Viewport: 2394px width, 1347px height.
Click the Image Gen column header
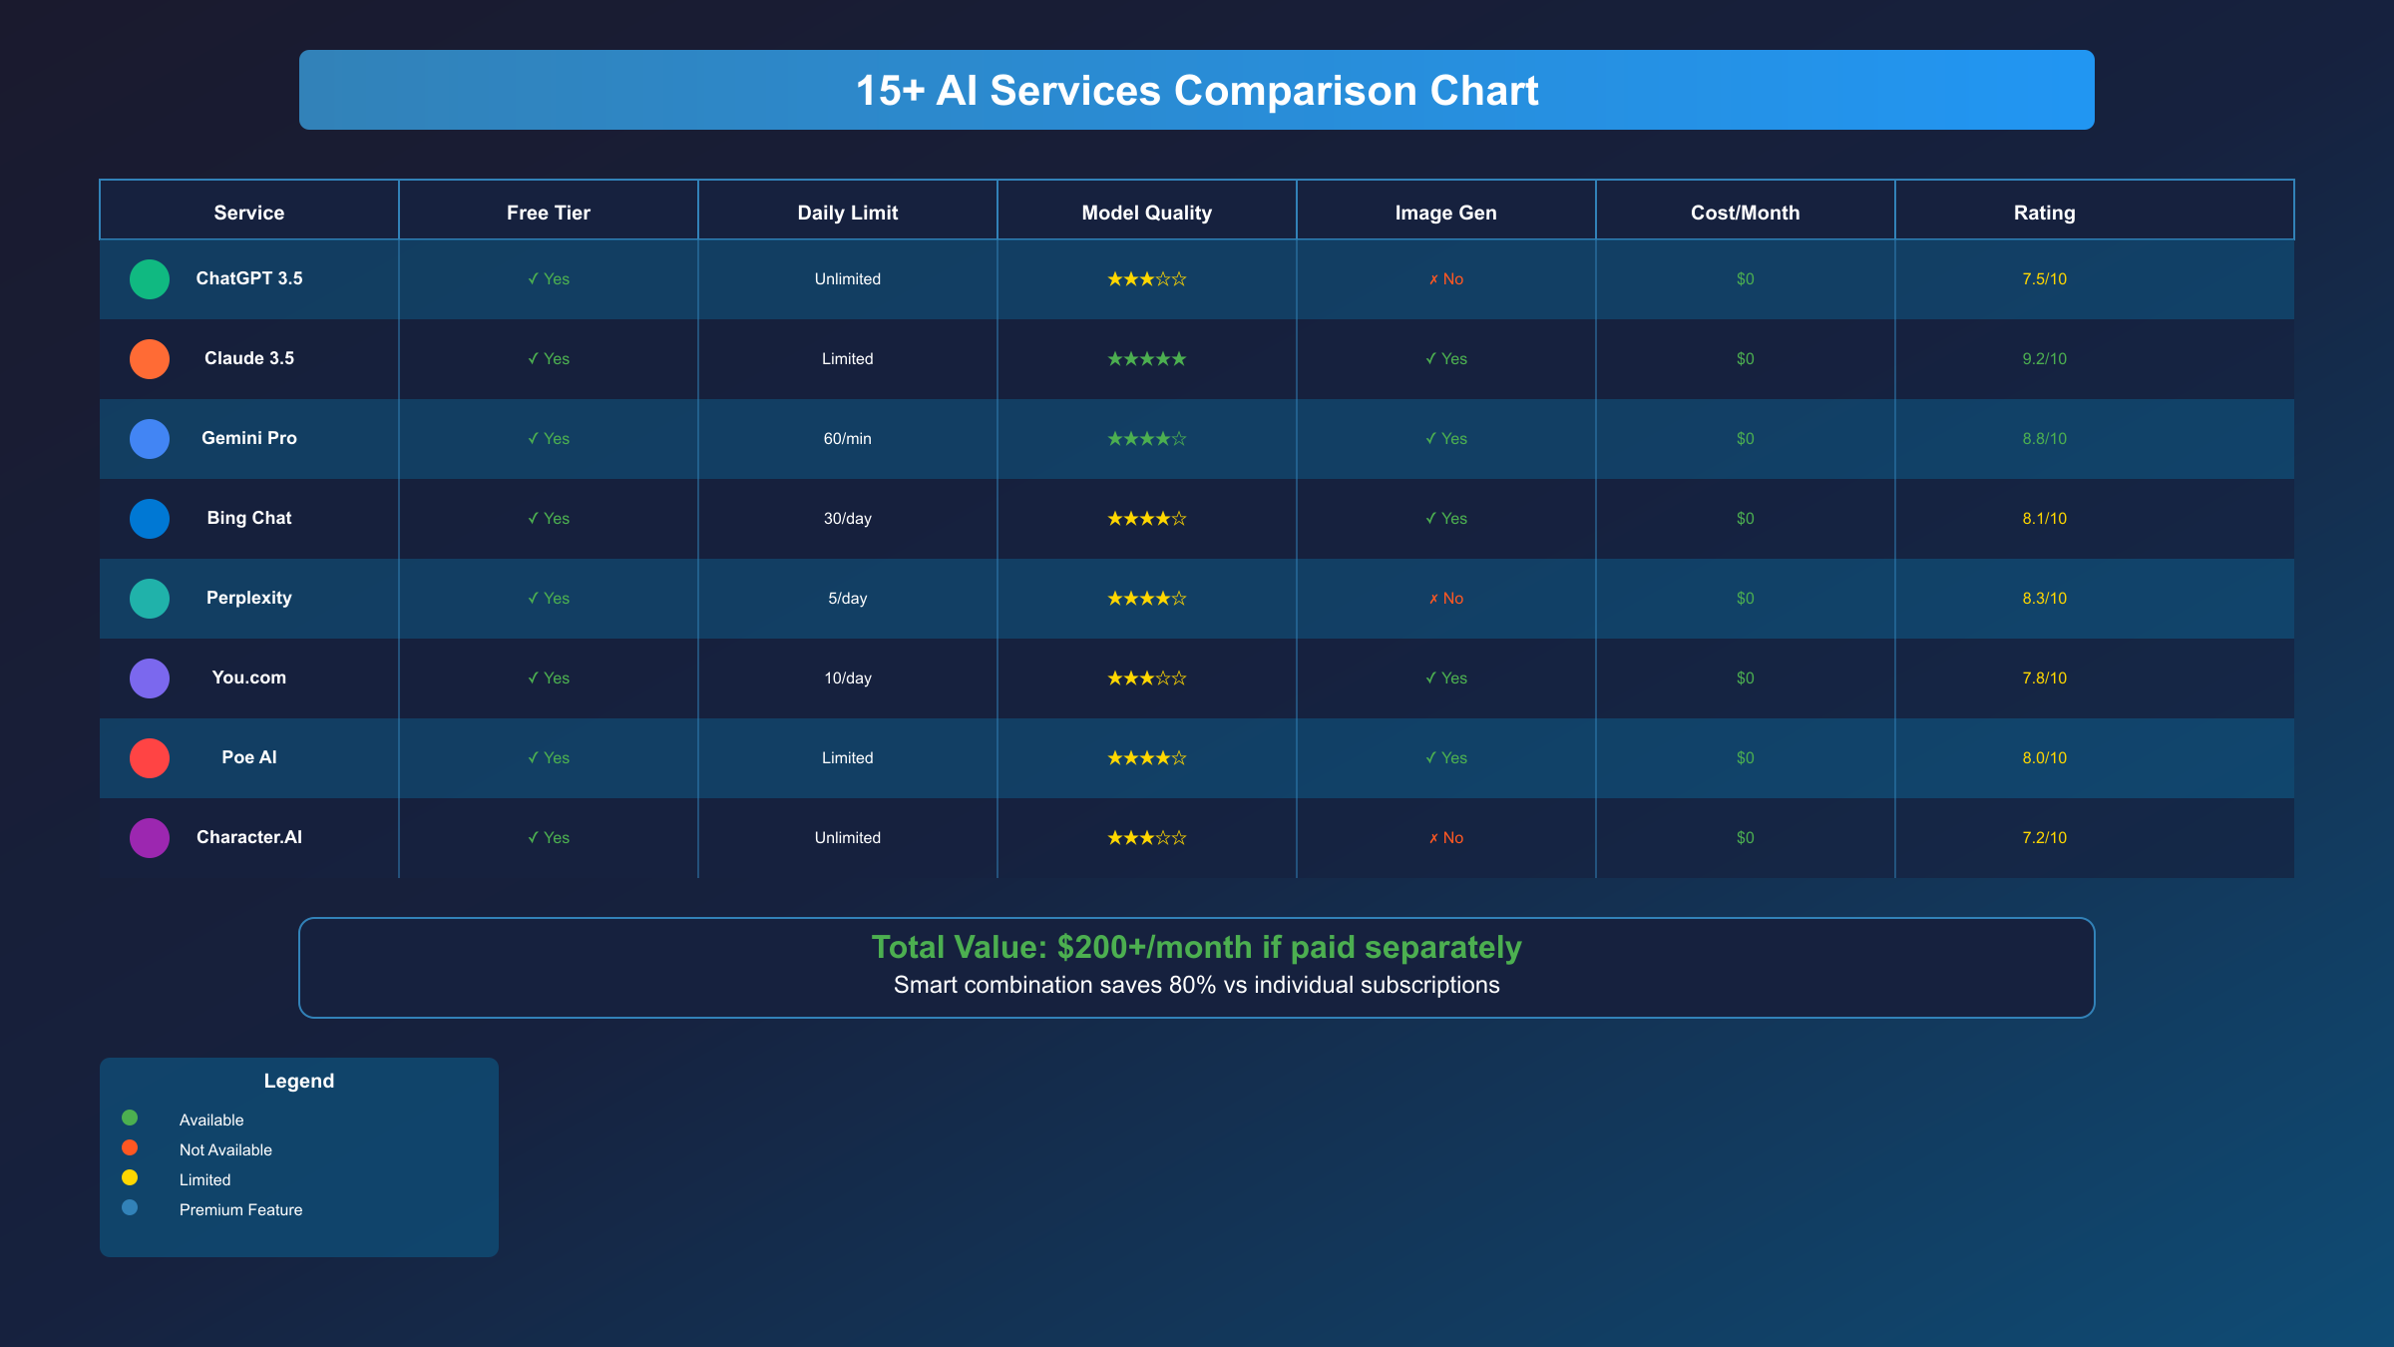click(1446, 213)
